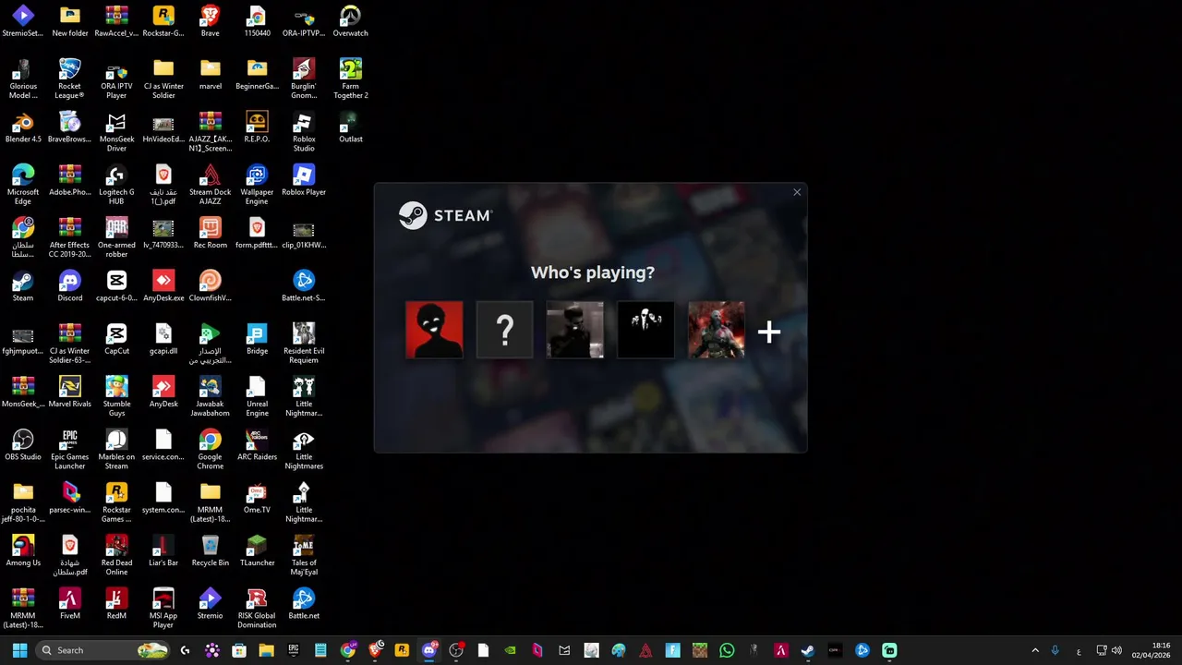
Task: Add a new Steam account with plus
Action: tap(769, 332)
